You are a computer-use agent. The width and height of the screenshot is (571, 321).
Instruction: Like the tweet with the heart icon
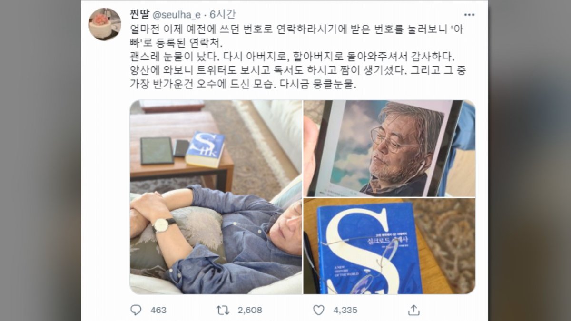pos(318,310)
